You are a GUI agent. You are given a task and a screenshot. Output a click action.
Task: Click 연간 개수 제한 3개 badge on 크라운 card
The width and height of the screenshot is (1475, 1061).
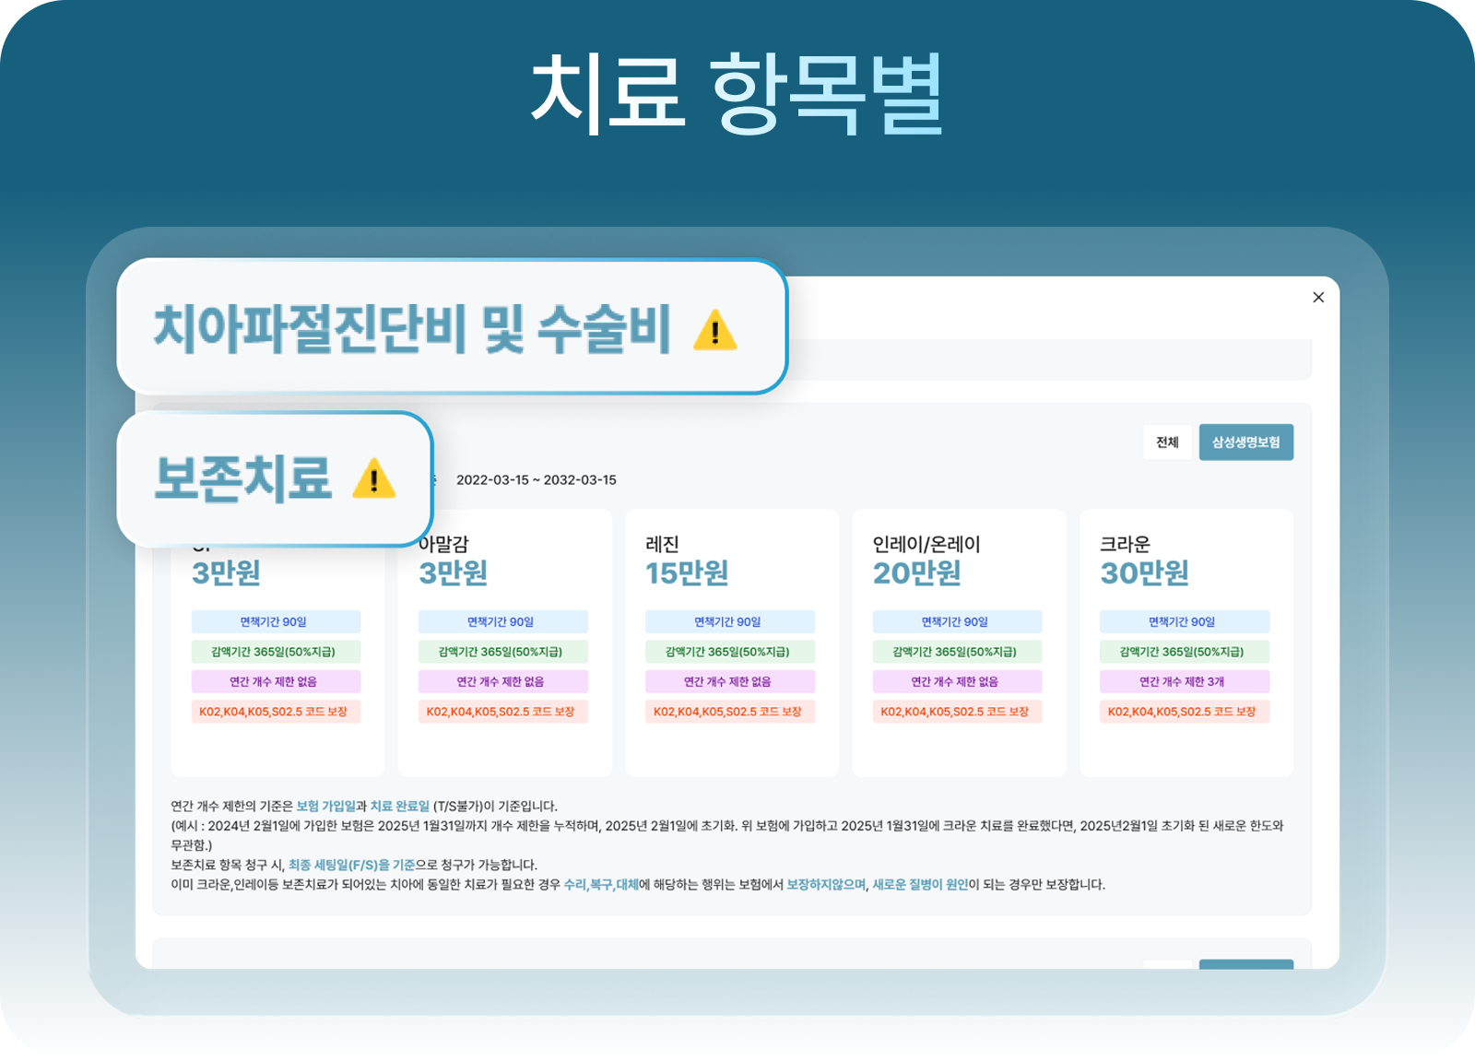1186,681
